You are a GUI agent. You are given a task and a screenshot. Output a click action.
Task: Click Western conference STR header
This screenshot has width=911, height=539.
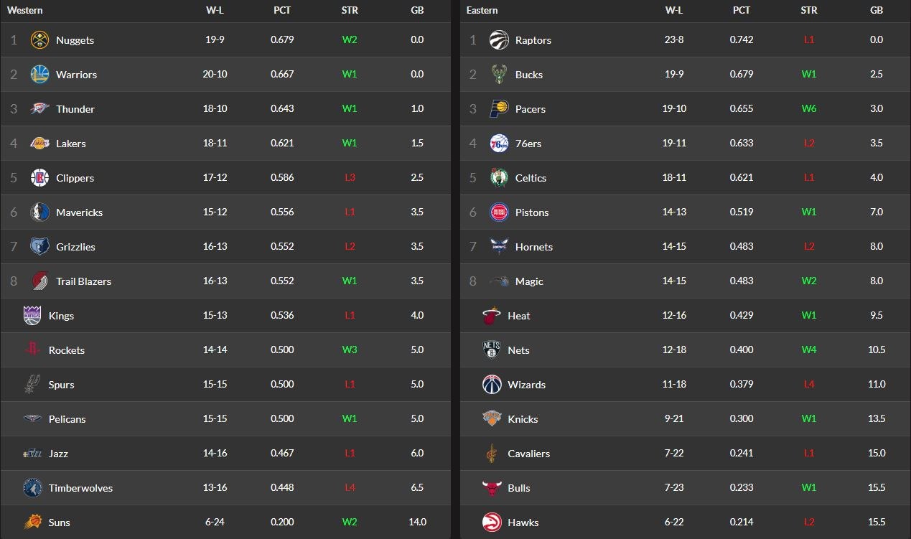[350, 11]
